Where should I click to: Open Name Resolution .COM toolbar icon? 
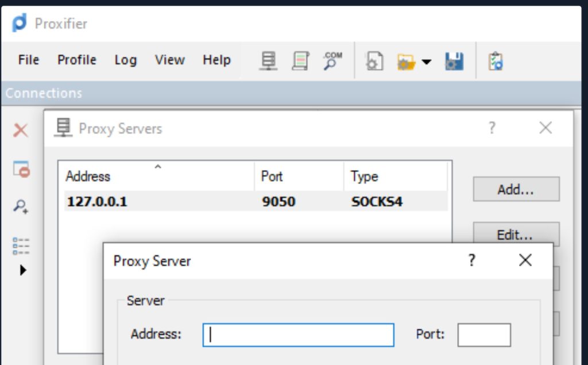pos(332,61)
